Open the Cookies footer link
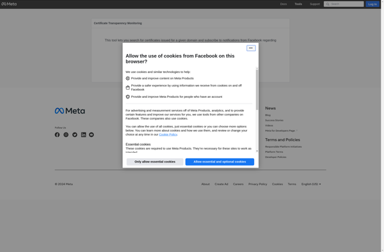 pos(277,184)
